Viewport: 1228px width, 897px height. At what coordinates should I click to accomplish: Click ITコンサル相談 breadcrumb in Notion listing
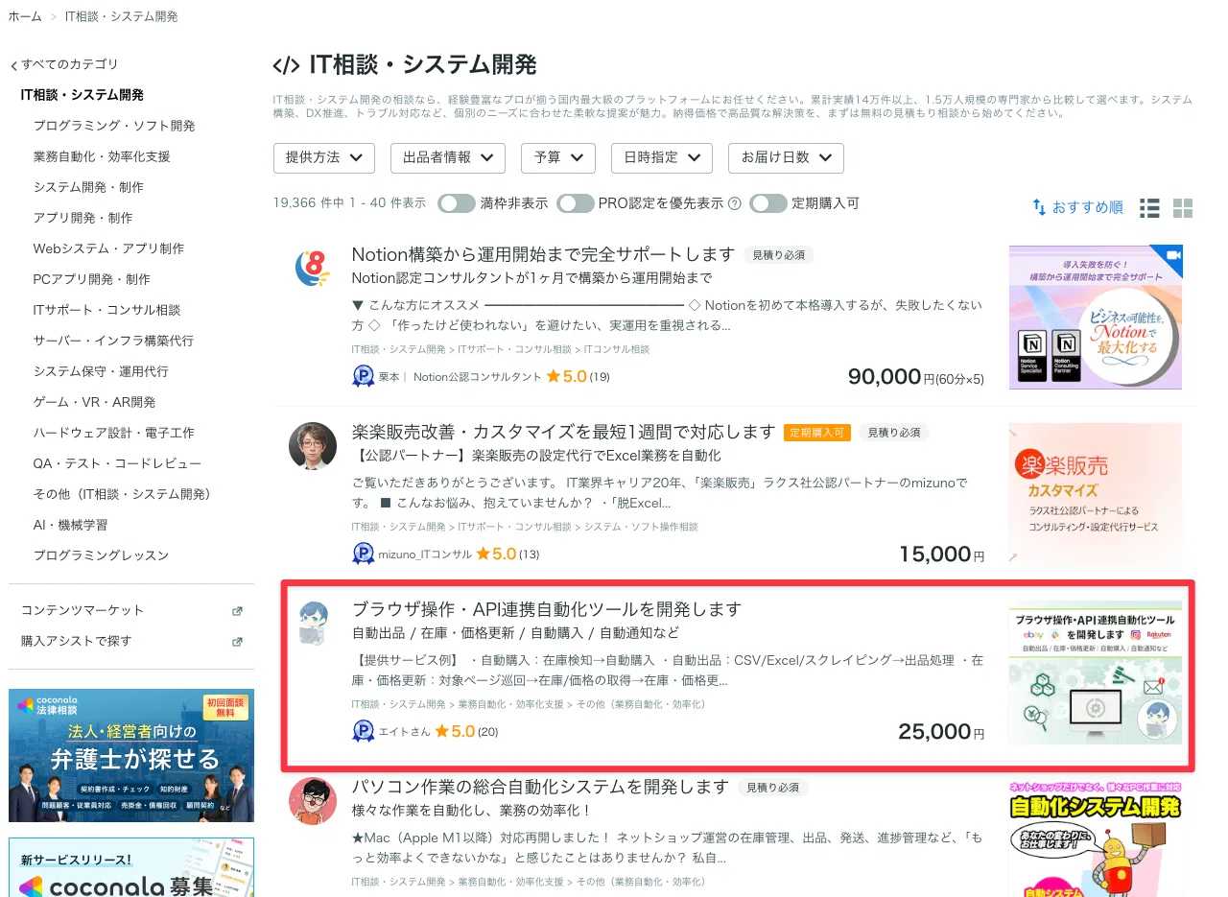tap(616, 349)
